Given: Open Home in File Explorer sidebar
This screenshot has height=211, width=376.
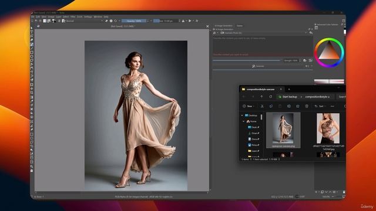Looking at the screenshot, I should 251,121.
